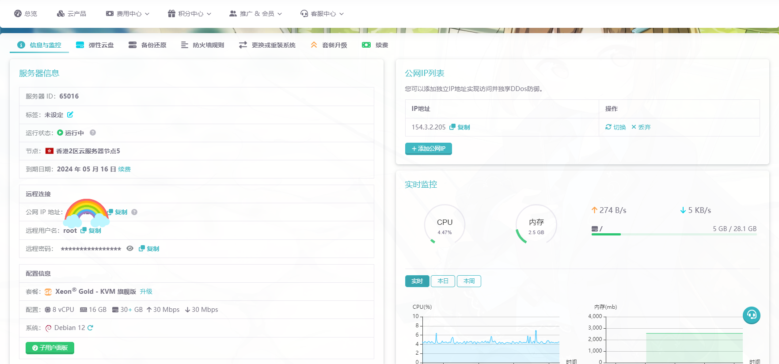The height and width of the screenshot is (364, 779).
Task: Reveal the remote password with eye icon
Action: click(x=130, y=248)
